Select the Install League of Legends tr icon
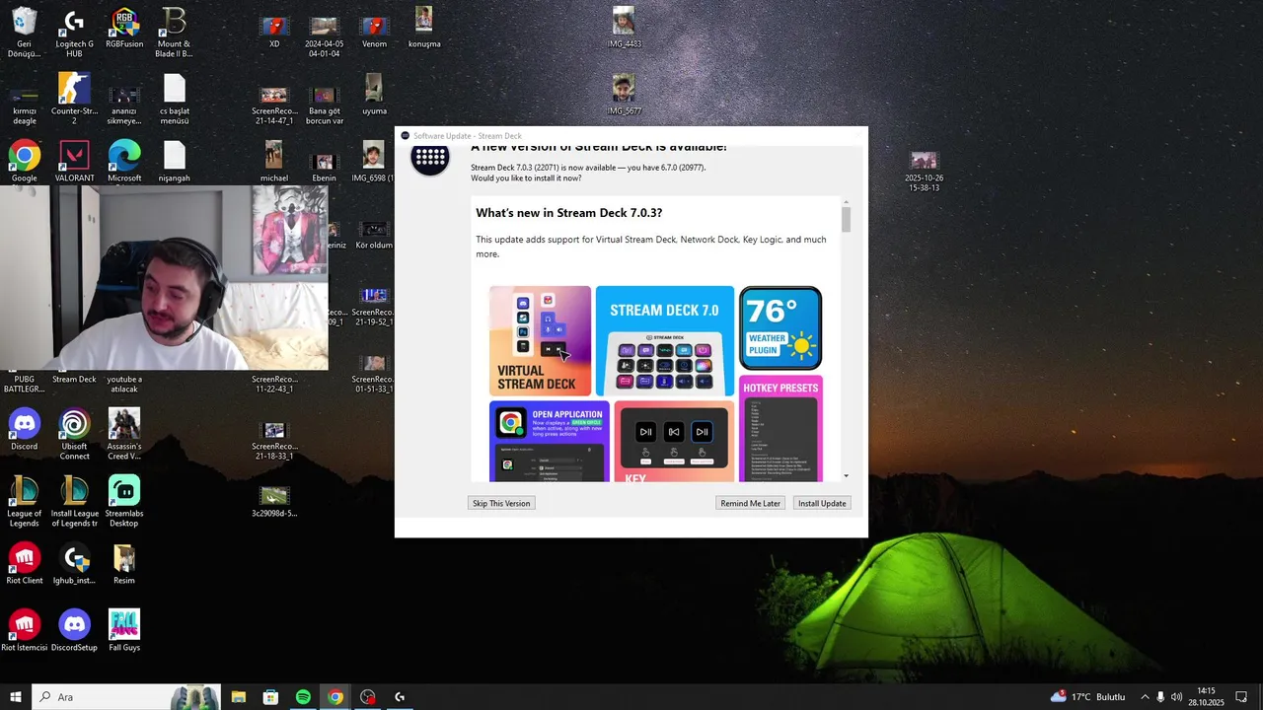The image size is (1263, 710). (74, 502)
